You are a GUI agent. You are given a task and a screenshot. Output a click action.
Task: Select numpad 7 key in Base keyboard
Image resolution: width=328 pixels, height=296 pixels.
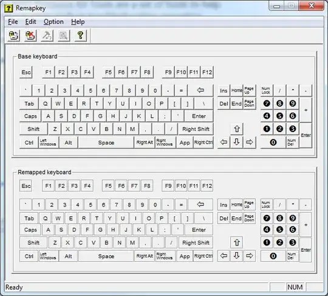tap(267, 103)
